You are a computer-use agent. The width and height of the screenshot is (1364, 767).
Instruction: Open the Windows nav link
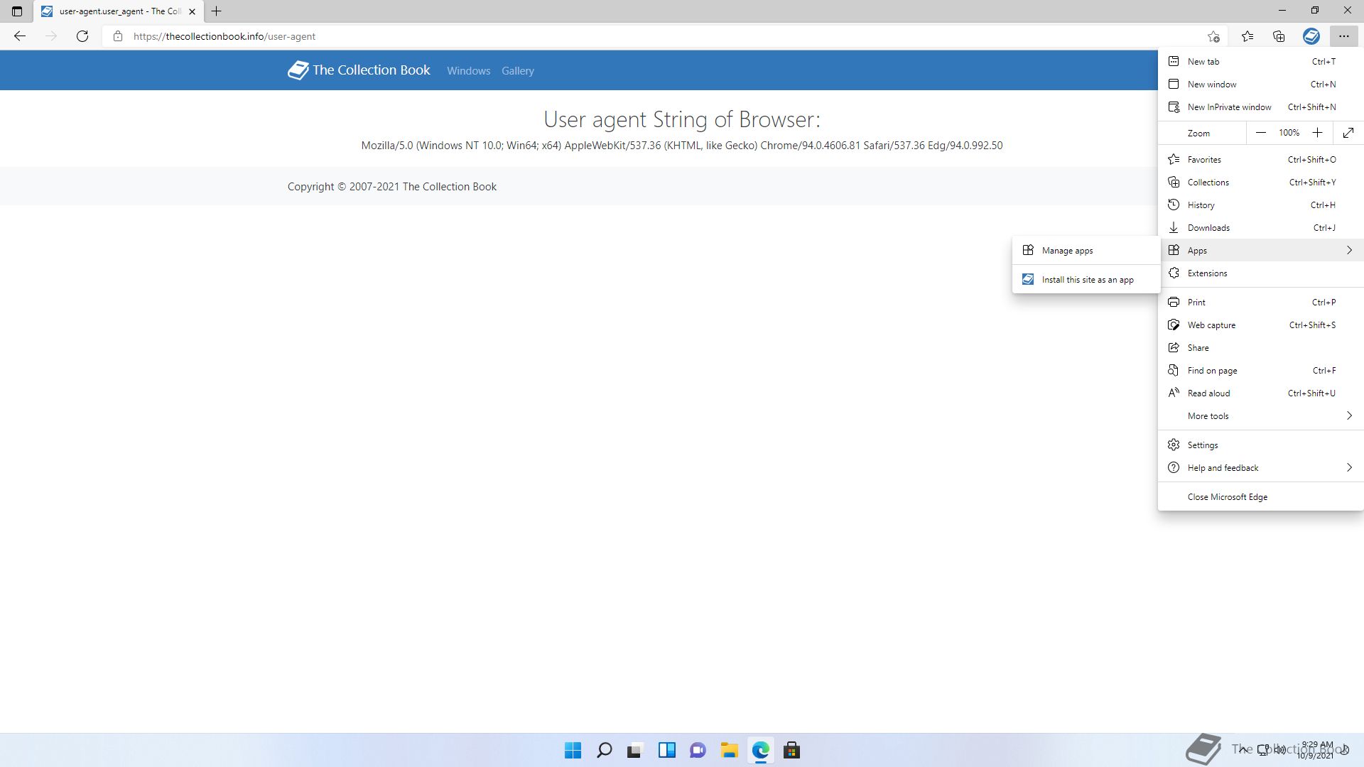468,71
